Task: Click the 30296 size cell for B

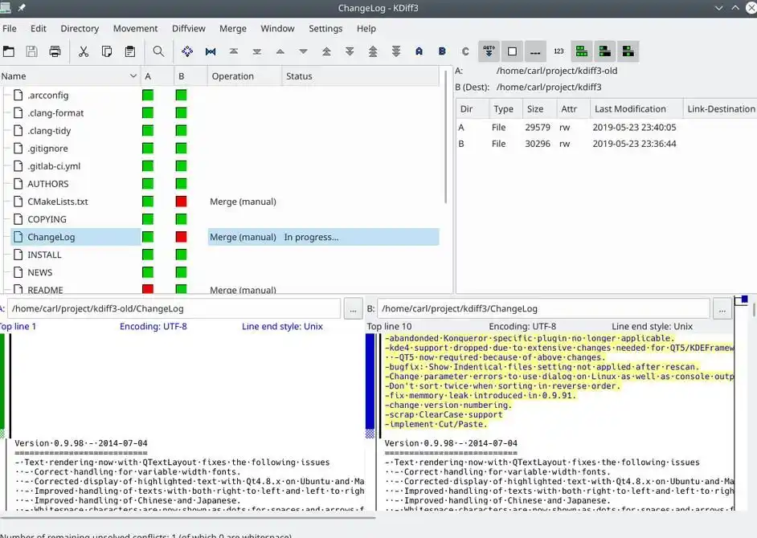Action: pos(538,144)
